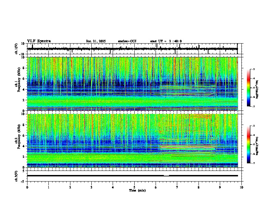
Task: Click the ch.1 voltage waveform trace panel
Action: (134, 49)
